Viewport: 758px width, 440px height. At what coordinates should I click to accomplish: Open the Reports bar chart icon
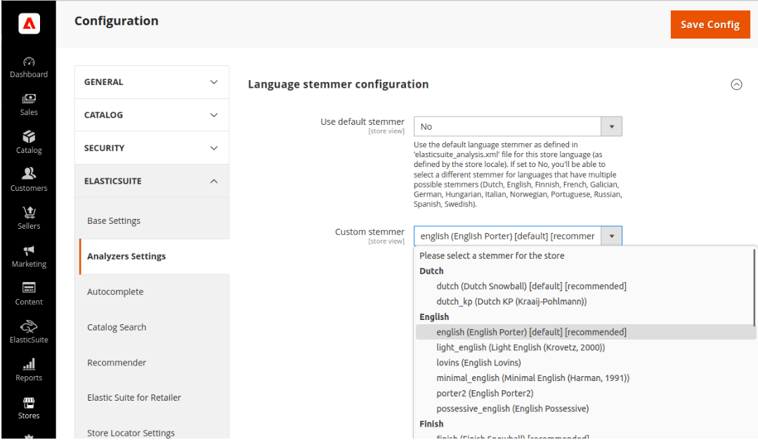click(29, 365)
